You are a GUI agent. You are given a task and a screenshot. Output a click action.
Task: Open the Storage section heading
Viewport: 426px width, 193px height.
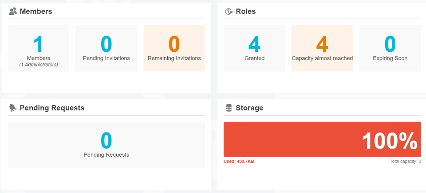249,108
